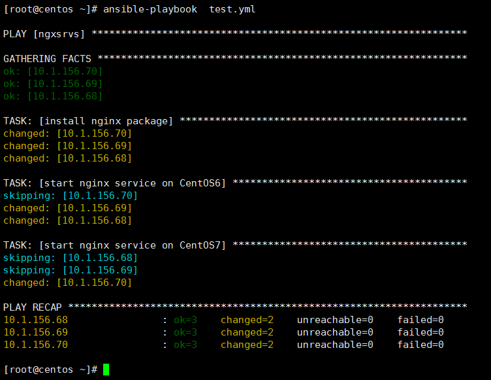491x380 pixels.
Task: Click TASK: [start nginx service on CentOS6]
Action: point(115,183)
